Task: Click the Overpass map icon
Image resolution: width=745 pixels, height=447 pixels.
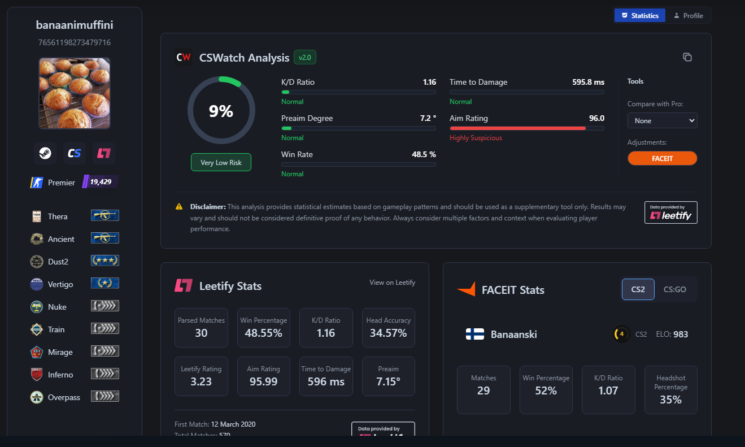Action: pos(37,397)
